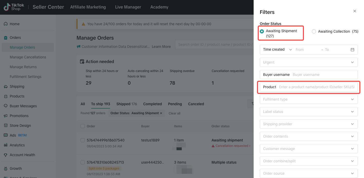Select the Awaiting Shipment radio button
This screenshot has width=364, height=178.
click(262, 31)
